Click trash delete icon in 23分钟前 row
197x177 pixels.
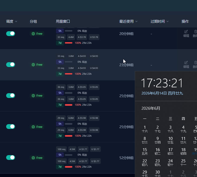(x=195, y=62)
